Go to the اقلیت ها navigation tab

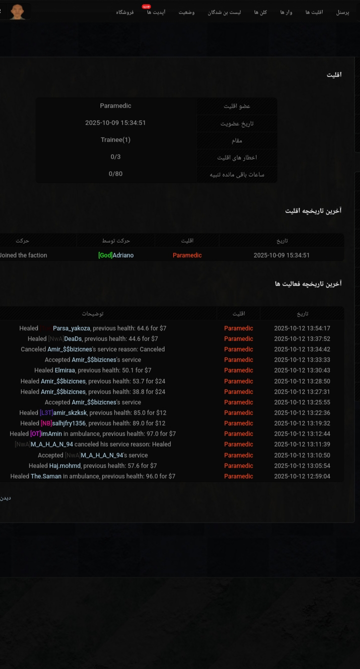[x=314, y=12]
